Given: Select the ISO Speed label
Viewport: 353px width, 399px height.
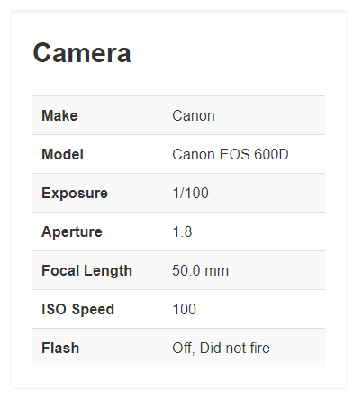Looking at the screenshot, I should tap(77, 309).
